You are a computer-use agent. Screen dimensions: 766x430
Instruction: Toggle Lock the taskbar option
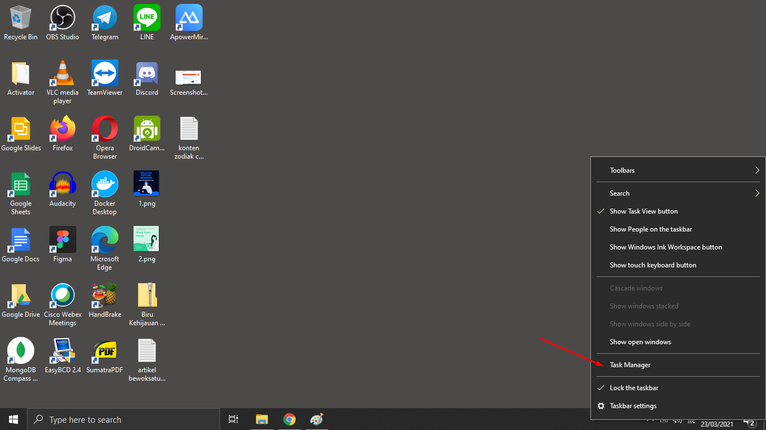tap(678, 387)
